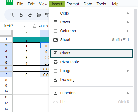The height and width of the screenshot is (112, 138).
Task: Click the Chart bar-graph icon
Action: coord(56,53)
